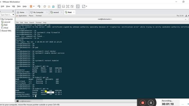Open the guest Places menu
This screenshot has width=189, height=106.
(x=31, y=16)
